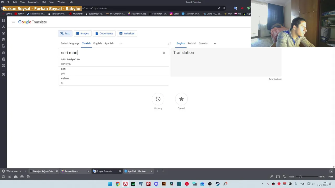This screenshot has height=188, width=335.
Task: Click the capture page camera icon
Action: coord(272,177)
